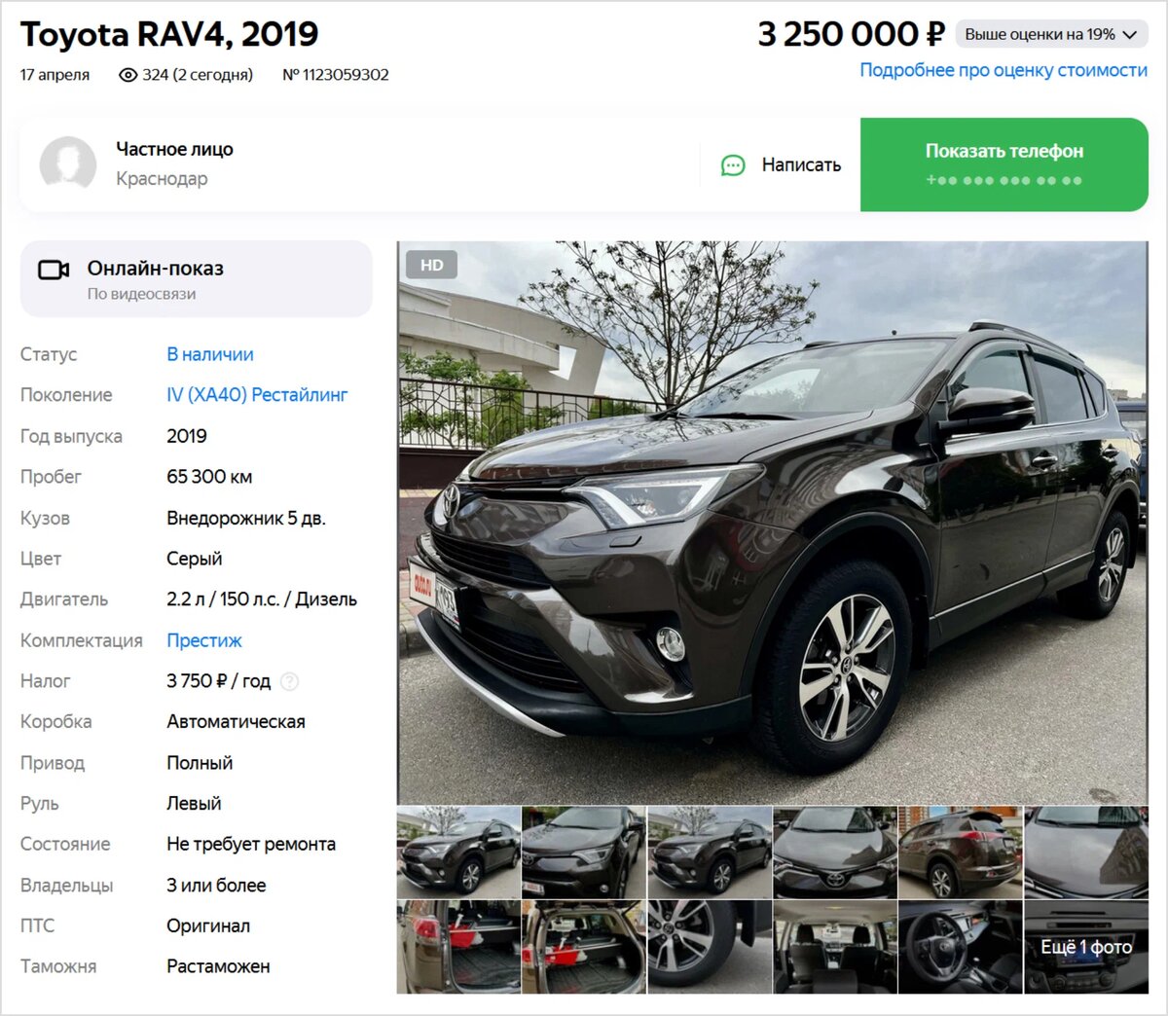Open Подробнее про оценку стоимости link
The width and height of the screenshot is (1168, 1016).
pyautogui.click(x=1004, y=70)
